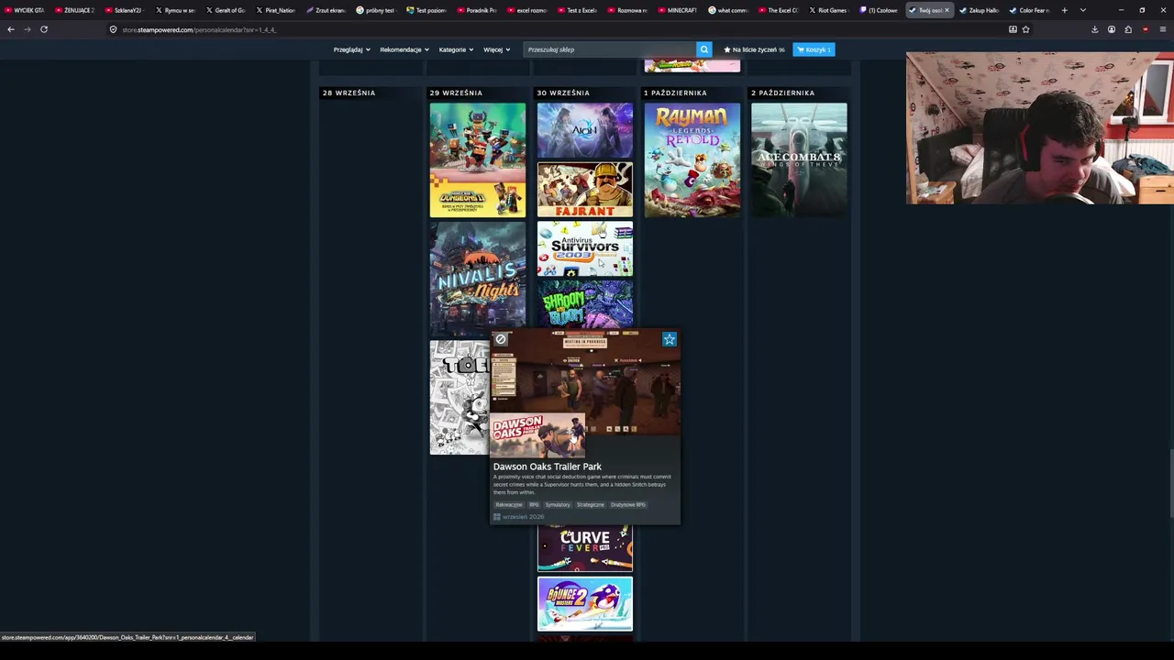1174x660 pixels.
Task: Add Dawson Oaks Trailer Park to wishlist star
Action: 670,339
